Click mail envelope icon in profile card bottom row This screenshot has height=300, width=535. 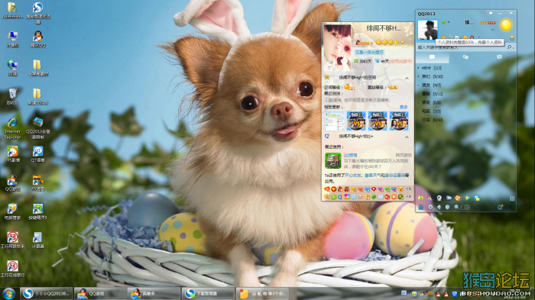click(381, 197)
